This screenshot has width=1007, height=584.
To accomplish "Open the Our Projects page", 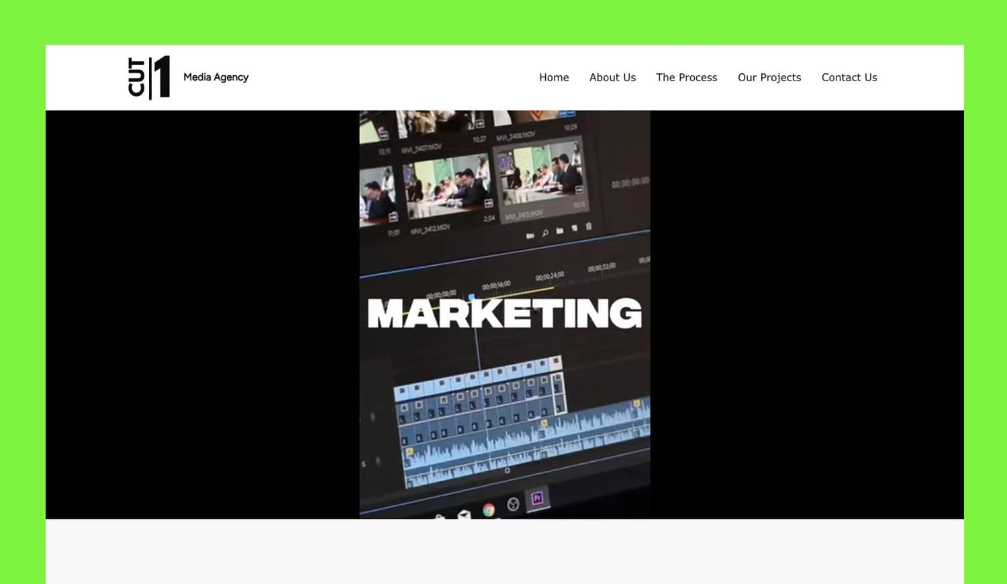I will [769, 77].
